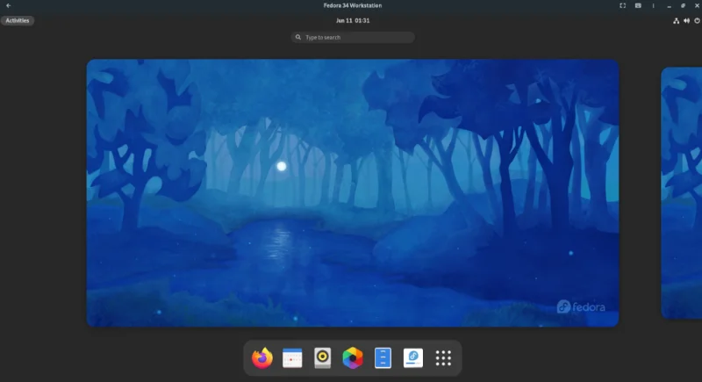Restore the Fedora 34 Workstation window
This screenshot has width=702, height=382.
[x=683, y=6]
